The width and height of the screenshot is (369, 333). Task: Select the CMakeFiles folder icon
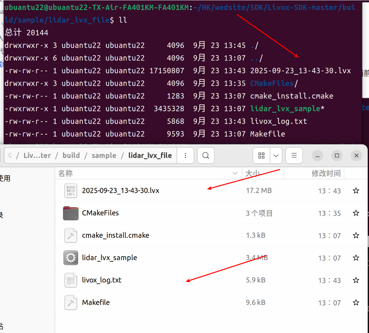[71, 213]
